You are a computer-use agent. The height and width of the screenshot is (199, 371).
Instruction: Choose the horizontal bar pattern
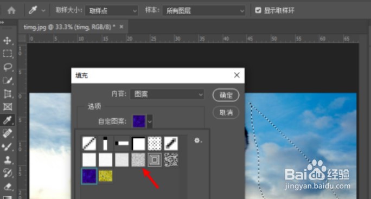point(122,143)
